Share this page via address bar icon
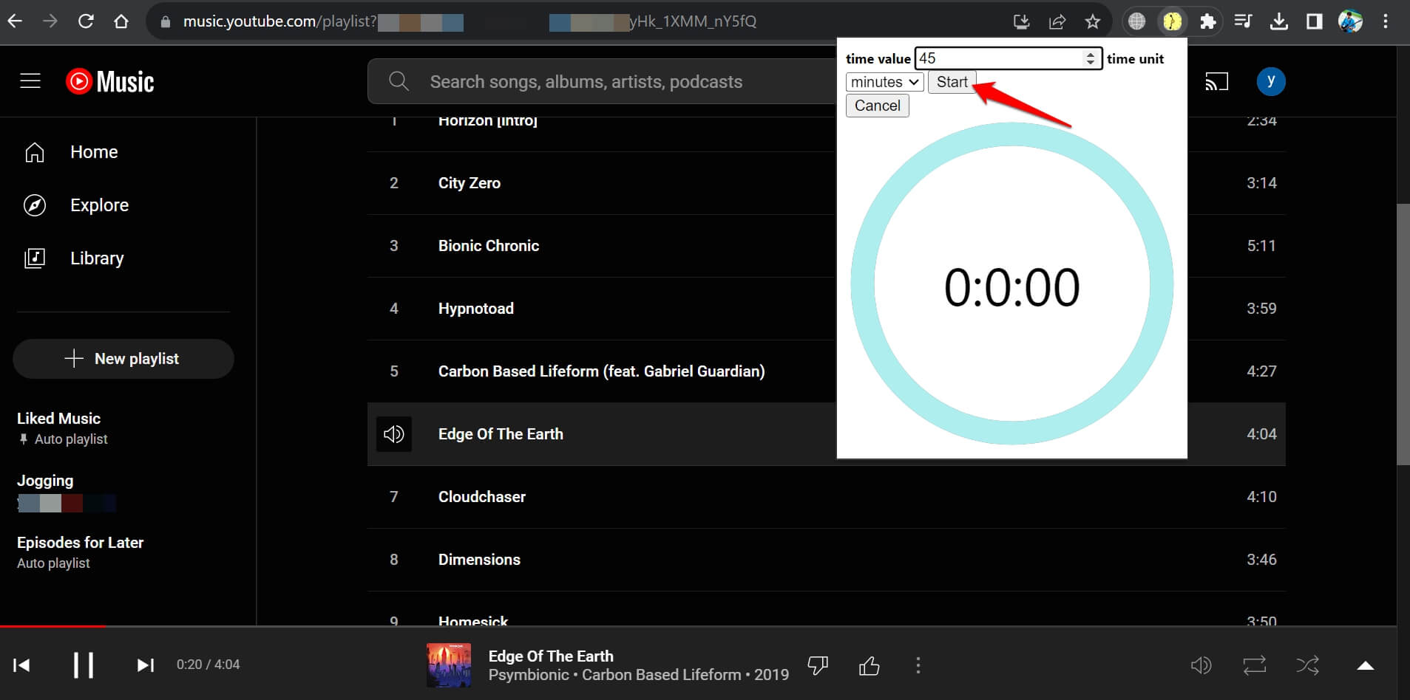Screen dimensions: 1410x700 tap(1057, 21)
